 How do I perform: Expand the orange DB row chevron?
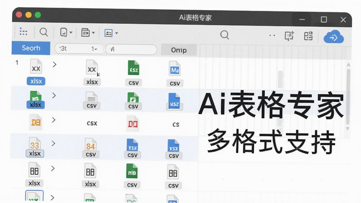point(54,120)
